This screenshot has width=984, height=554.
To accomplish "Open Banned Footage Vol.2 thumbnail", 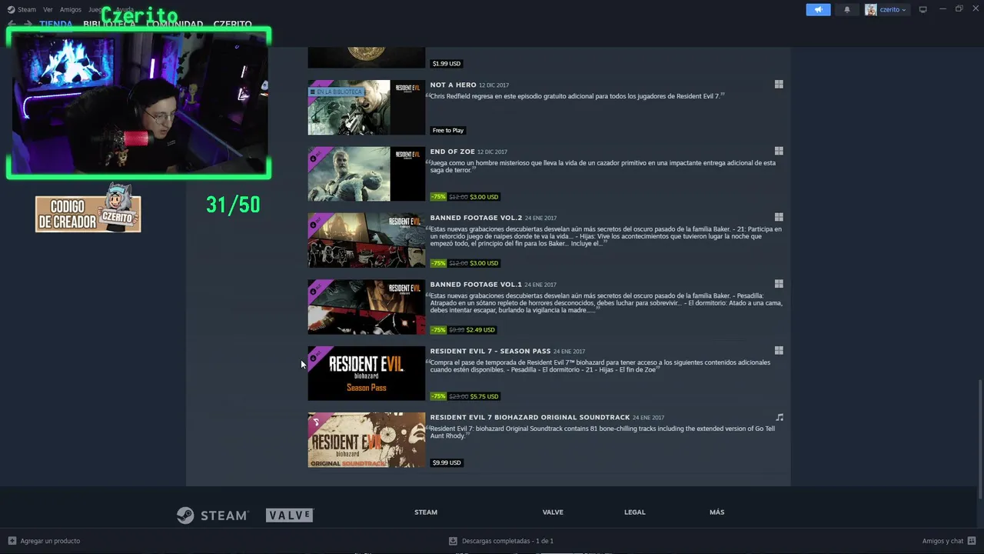I will (x=366, y=240).
